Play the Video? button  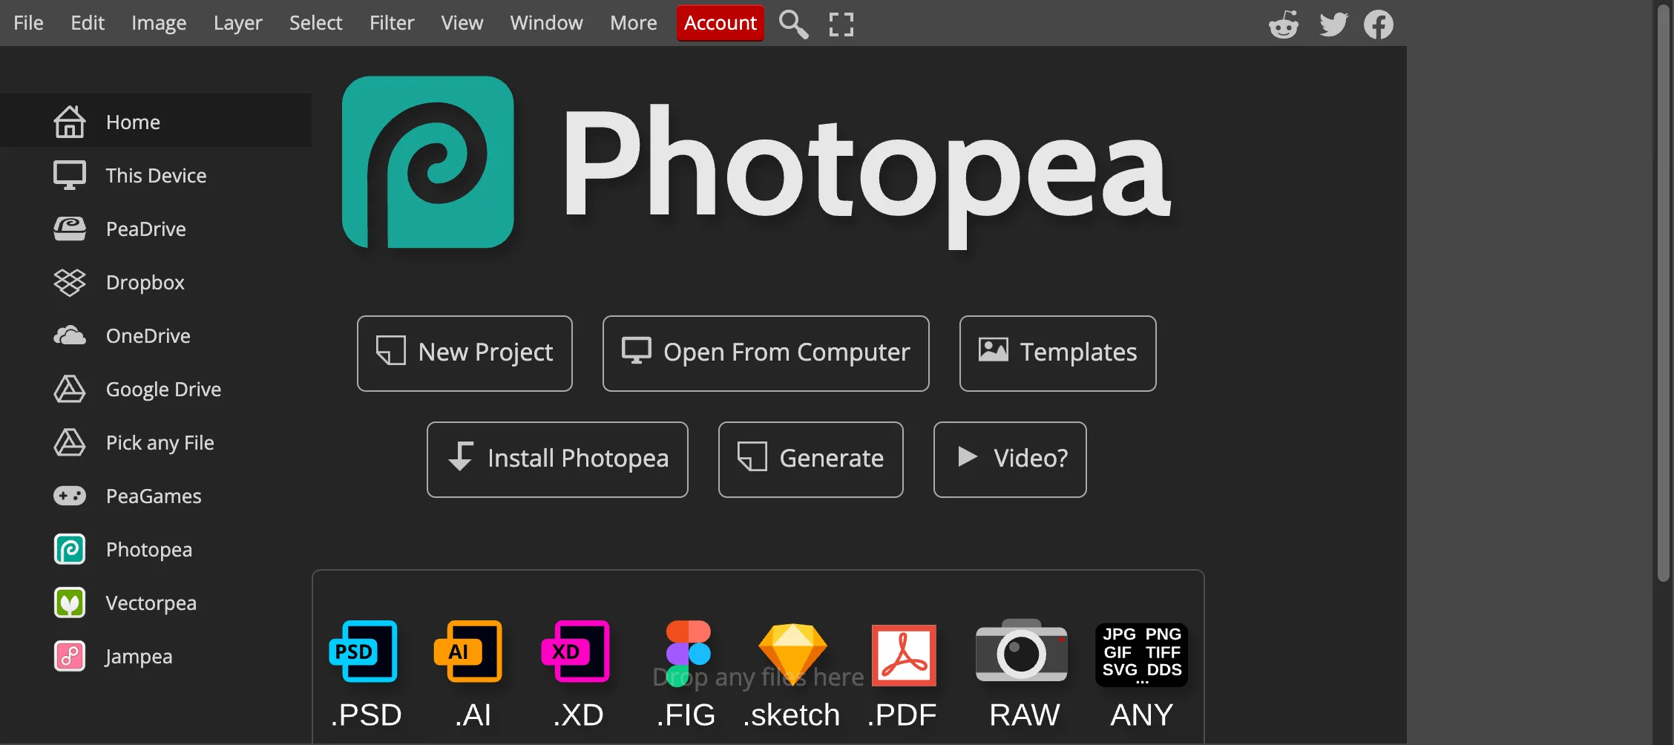click(x=1010, y=459)
